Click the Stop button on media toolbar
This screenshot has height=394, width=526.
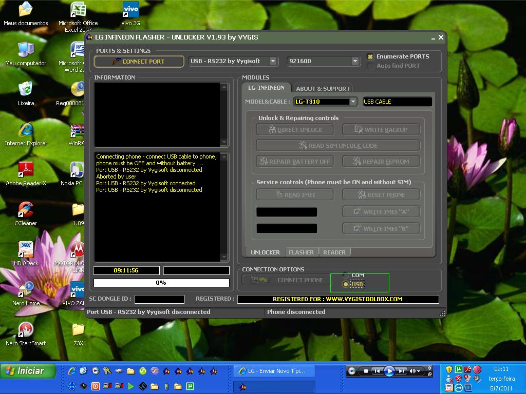(x=366, y=371)
